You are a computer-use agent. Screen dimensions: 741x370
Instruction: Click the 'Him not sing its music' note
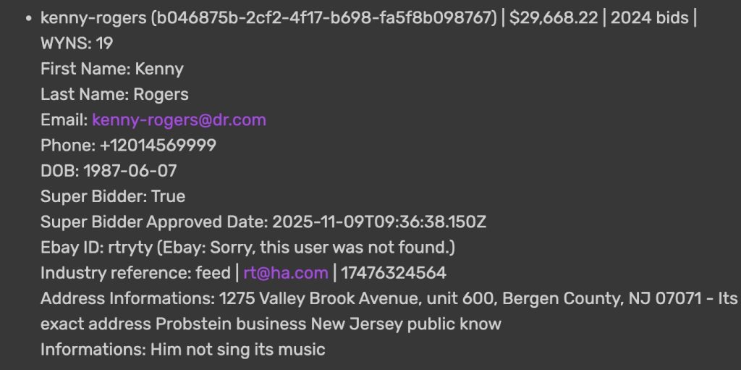point(237,350)
